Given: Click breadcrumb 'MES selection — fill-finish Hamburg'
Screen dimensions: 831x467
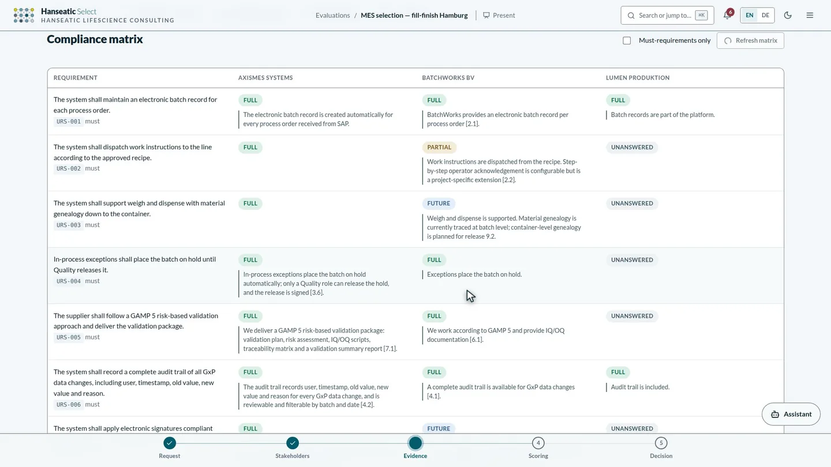Looking at the screenshot, I should 414,16.
